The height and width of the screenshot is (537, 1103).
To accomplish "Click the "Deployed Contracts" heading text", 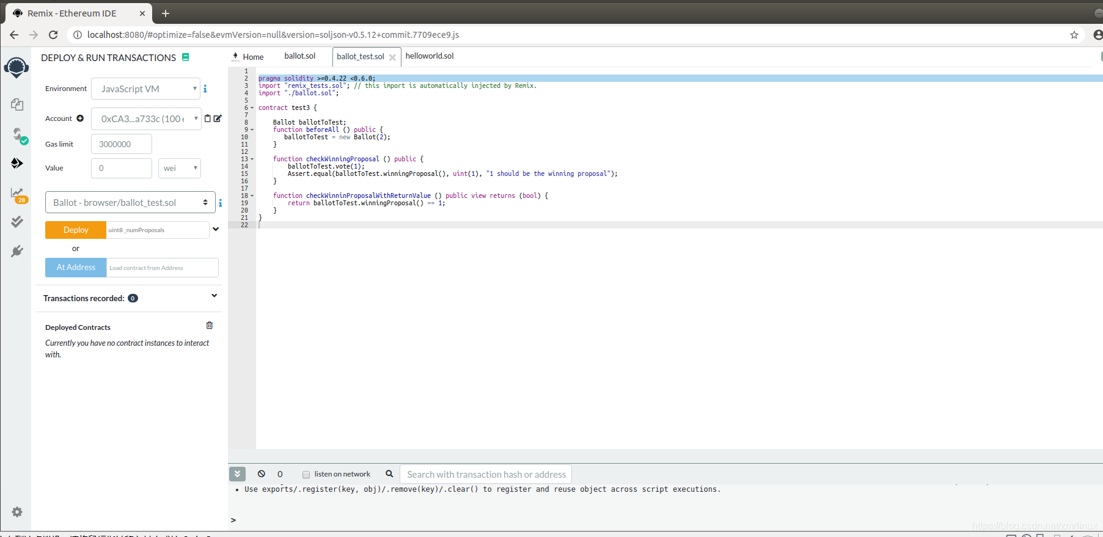I will coord(78,327).
